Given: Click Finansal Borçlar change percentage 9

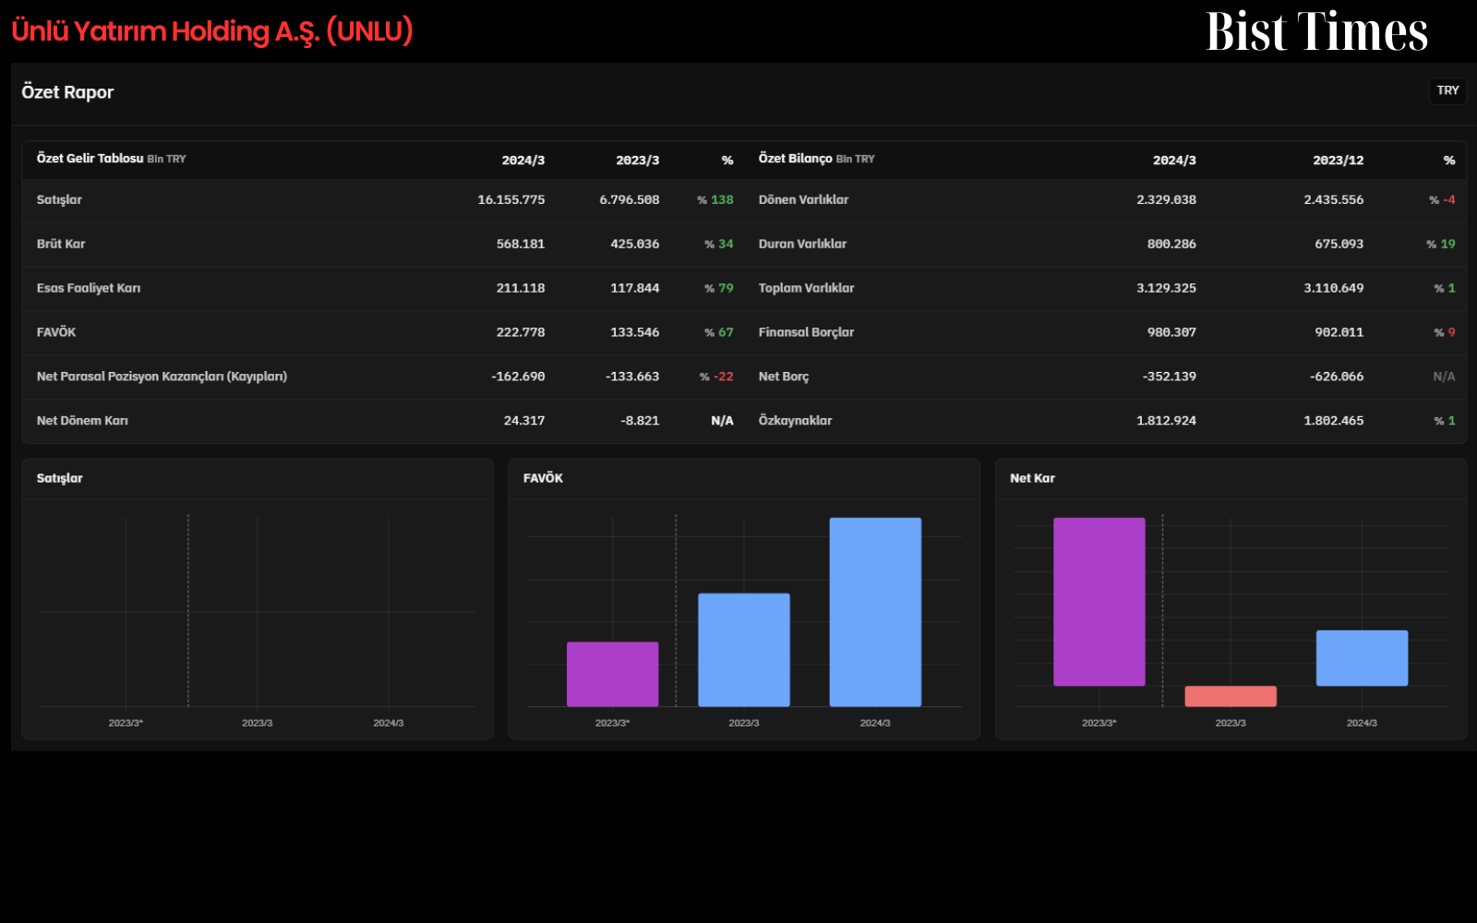Looking at the screenshot, I should (x=1445, y=332).
